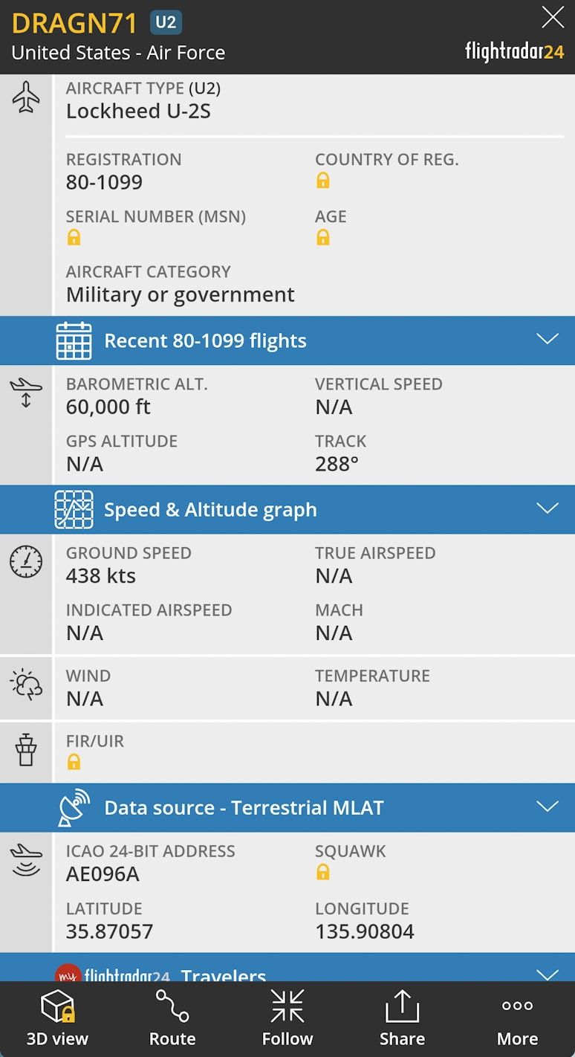Click the satellite dish data source icon
The image size is (575, 1057).
pos(74,808)
